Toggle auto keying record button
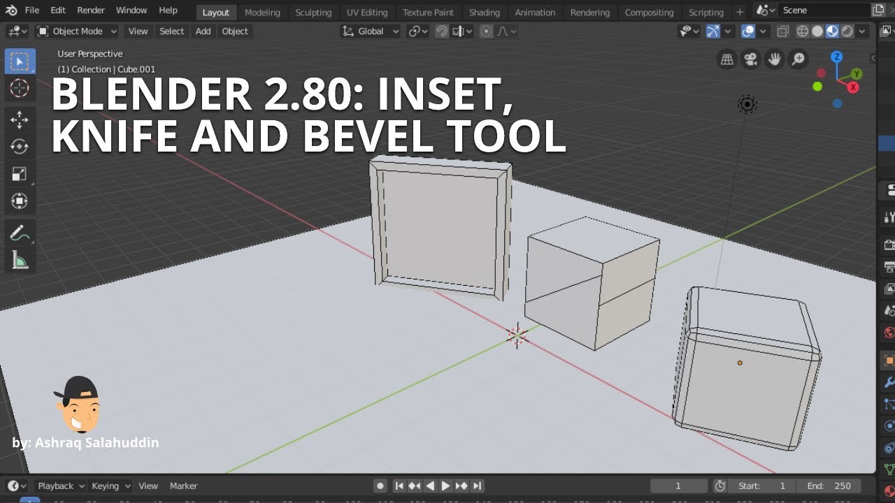 [380, 486]
